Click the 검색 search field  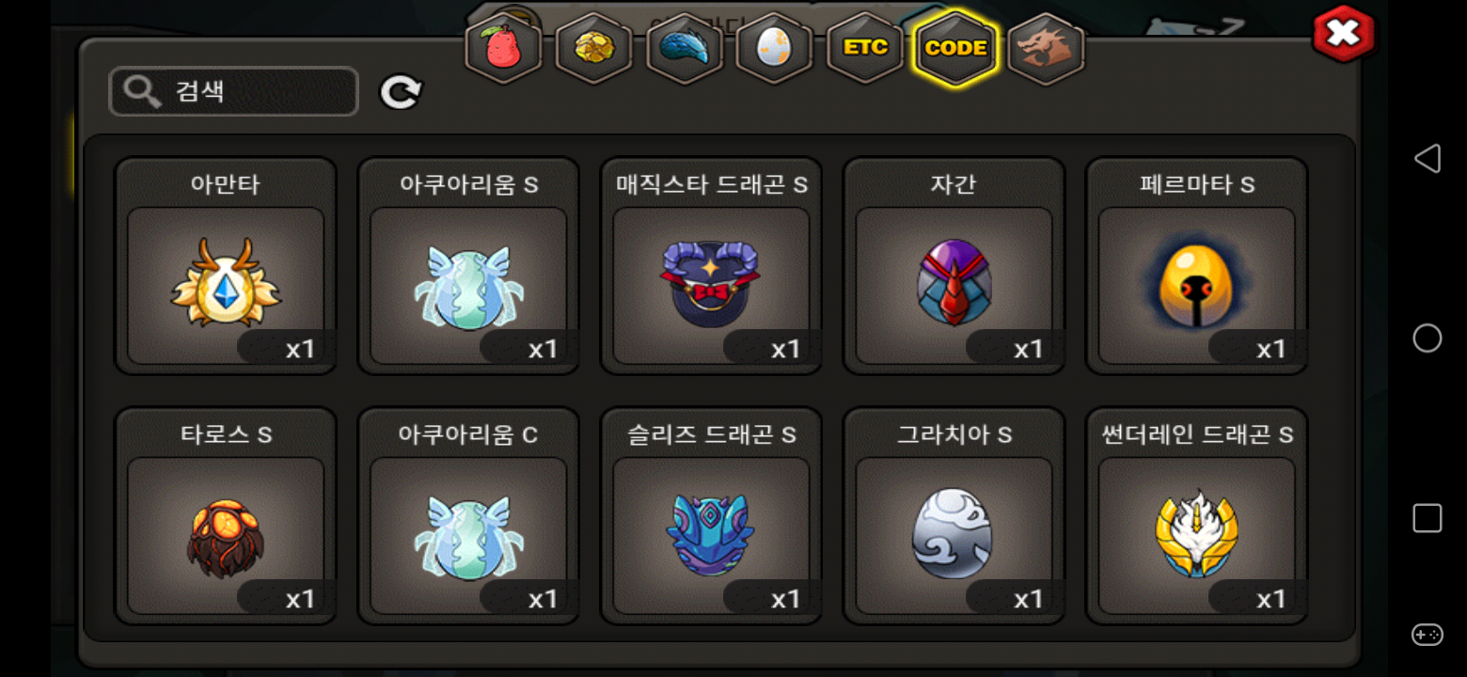233,91
